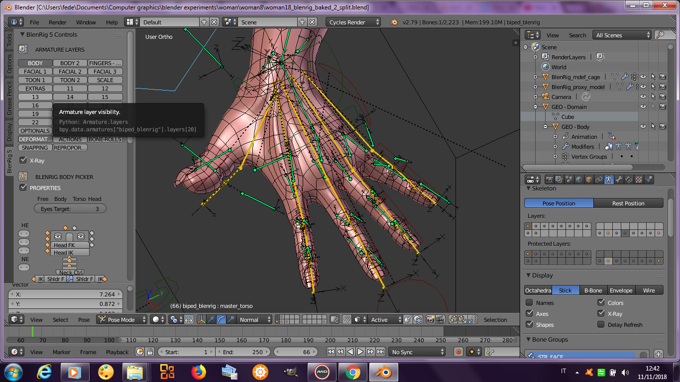Toggle the 3D manipulator axes icon
The height and width of the screenshot is (382, 680).
202,320
